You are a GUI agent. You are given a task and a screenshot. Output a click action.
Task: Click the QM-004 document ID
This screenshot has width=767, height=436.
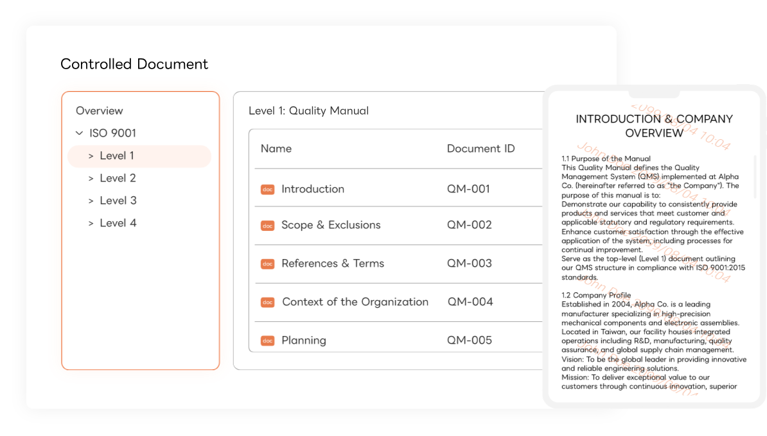click(470, 302)
